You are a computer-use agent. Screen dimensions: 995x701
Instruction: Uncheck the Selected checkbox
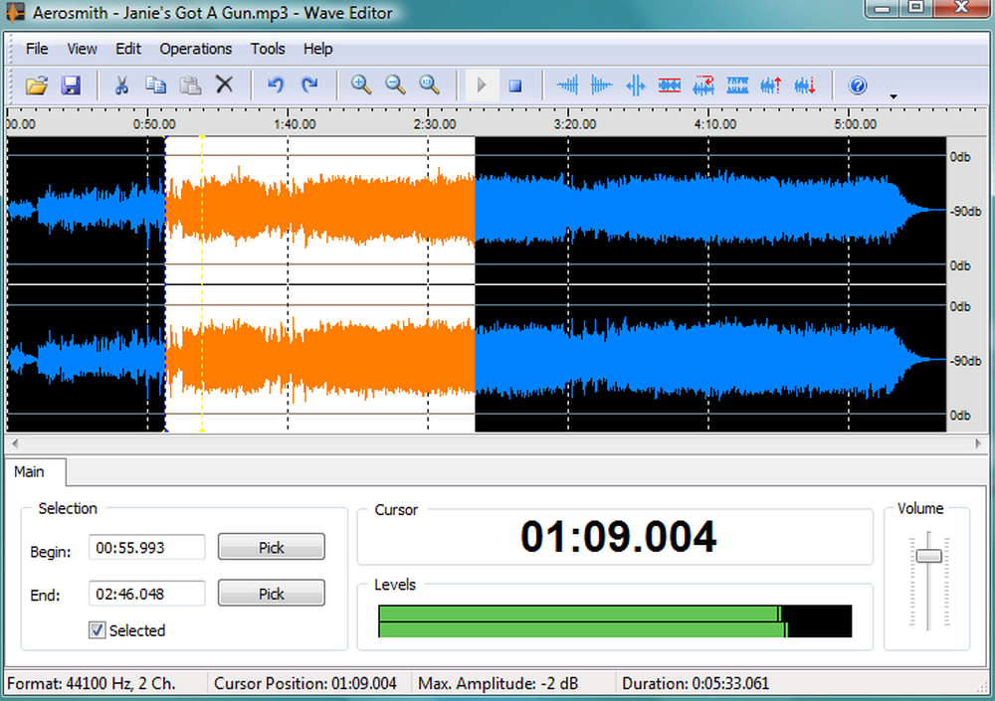click(x=98, y=630)
